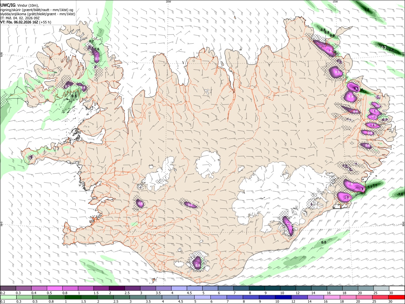This screenshot has height=304, width=405.
Task: Click the lavender swatch between 4 and 4.5 on snow scale
Action: pos(179,288)
